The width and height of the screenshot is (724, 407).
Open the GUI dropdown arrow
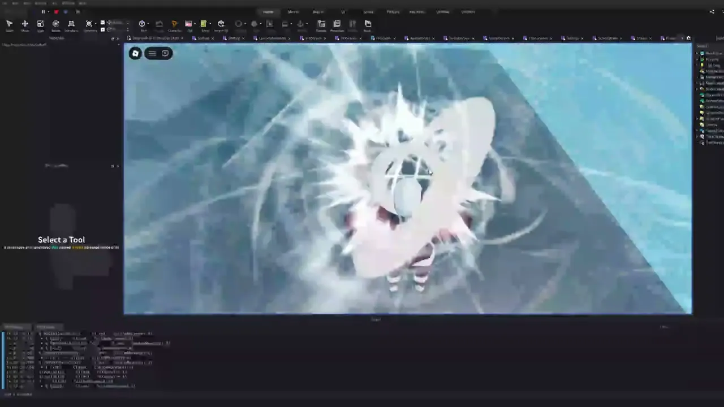coord(195,24)
